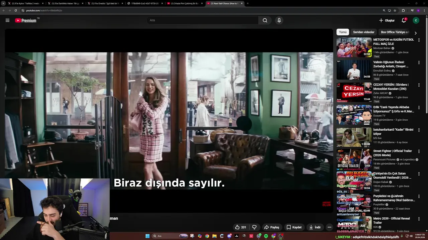Select the Tümü filter chip
The width and height of the screenshot is (428, 240).
(343, 32)
